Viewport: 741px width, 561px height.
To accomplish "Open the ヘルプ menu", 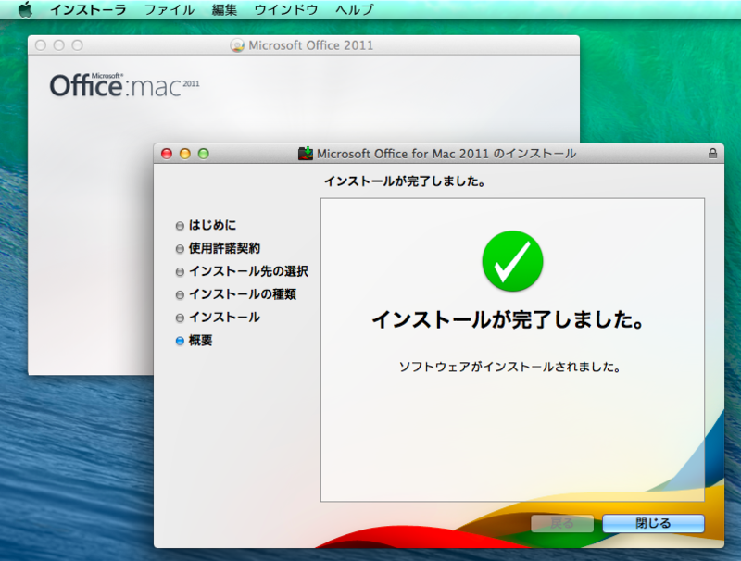I will 355,9.
